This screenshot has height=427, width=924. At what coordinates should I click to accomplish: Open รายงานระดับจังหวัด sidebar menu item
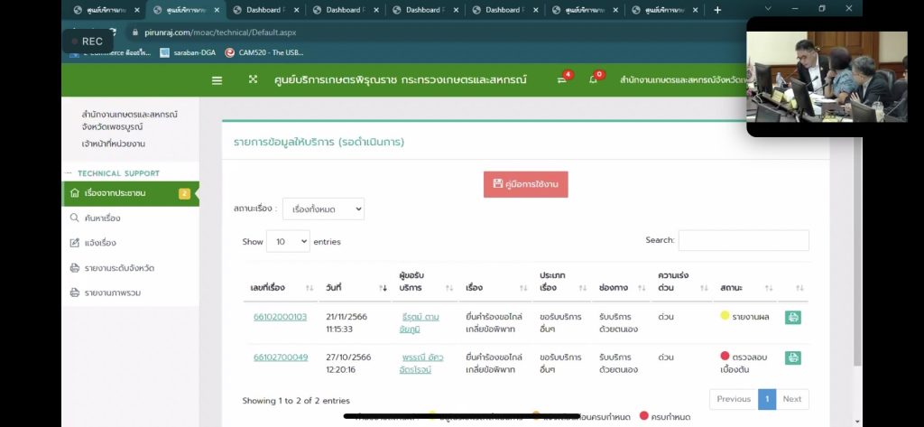point(118,268)
